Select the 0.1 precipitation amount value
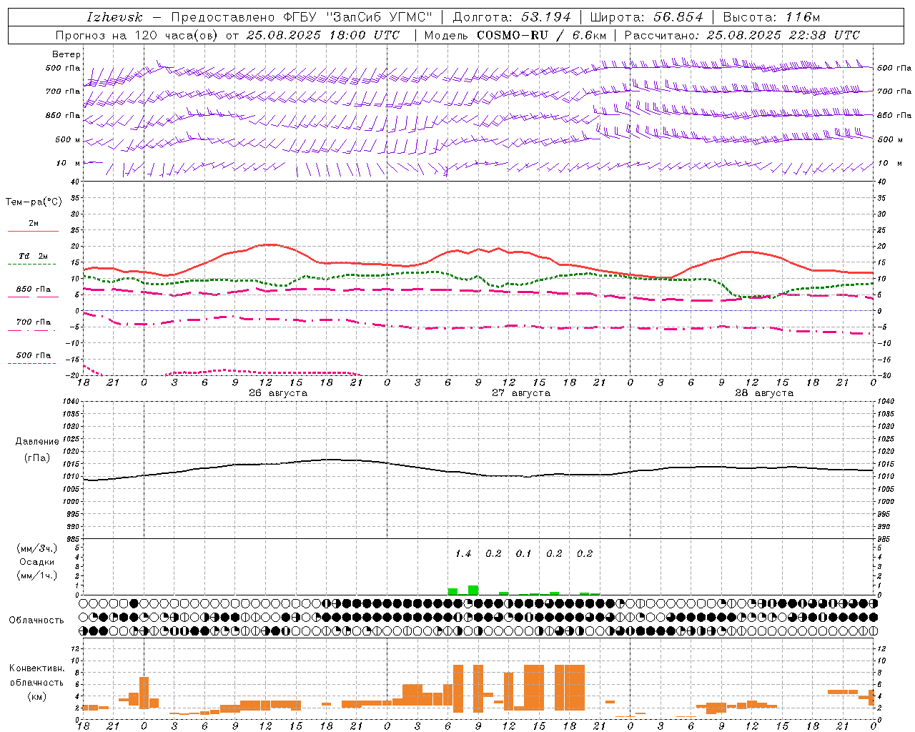 point(524,554)
